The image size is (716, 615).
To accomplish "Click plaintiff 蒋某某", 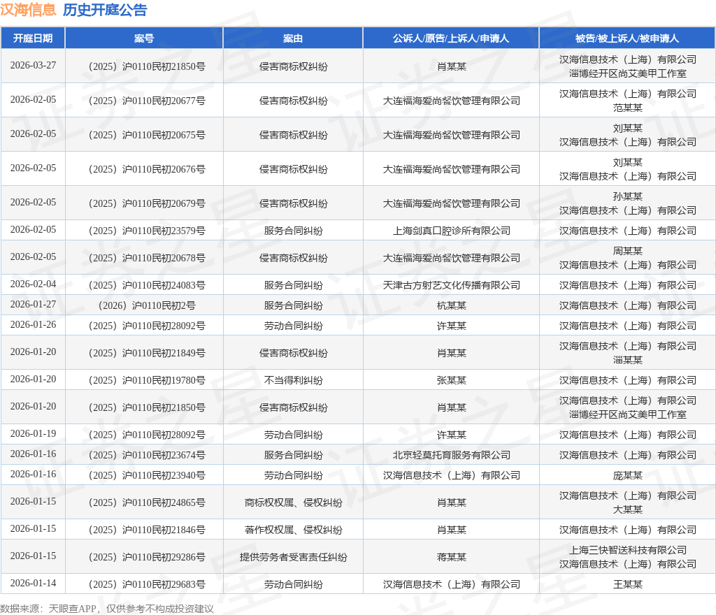I will pyautogui.click(x=452, y=558).
